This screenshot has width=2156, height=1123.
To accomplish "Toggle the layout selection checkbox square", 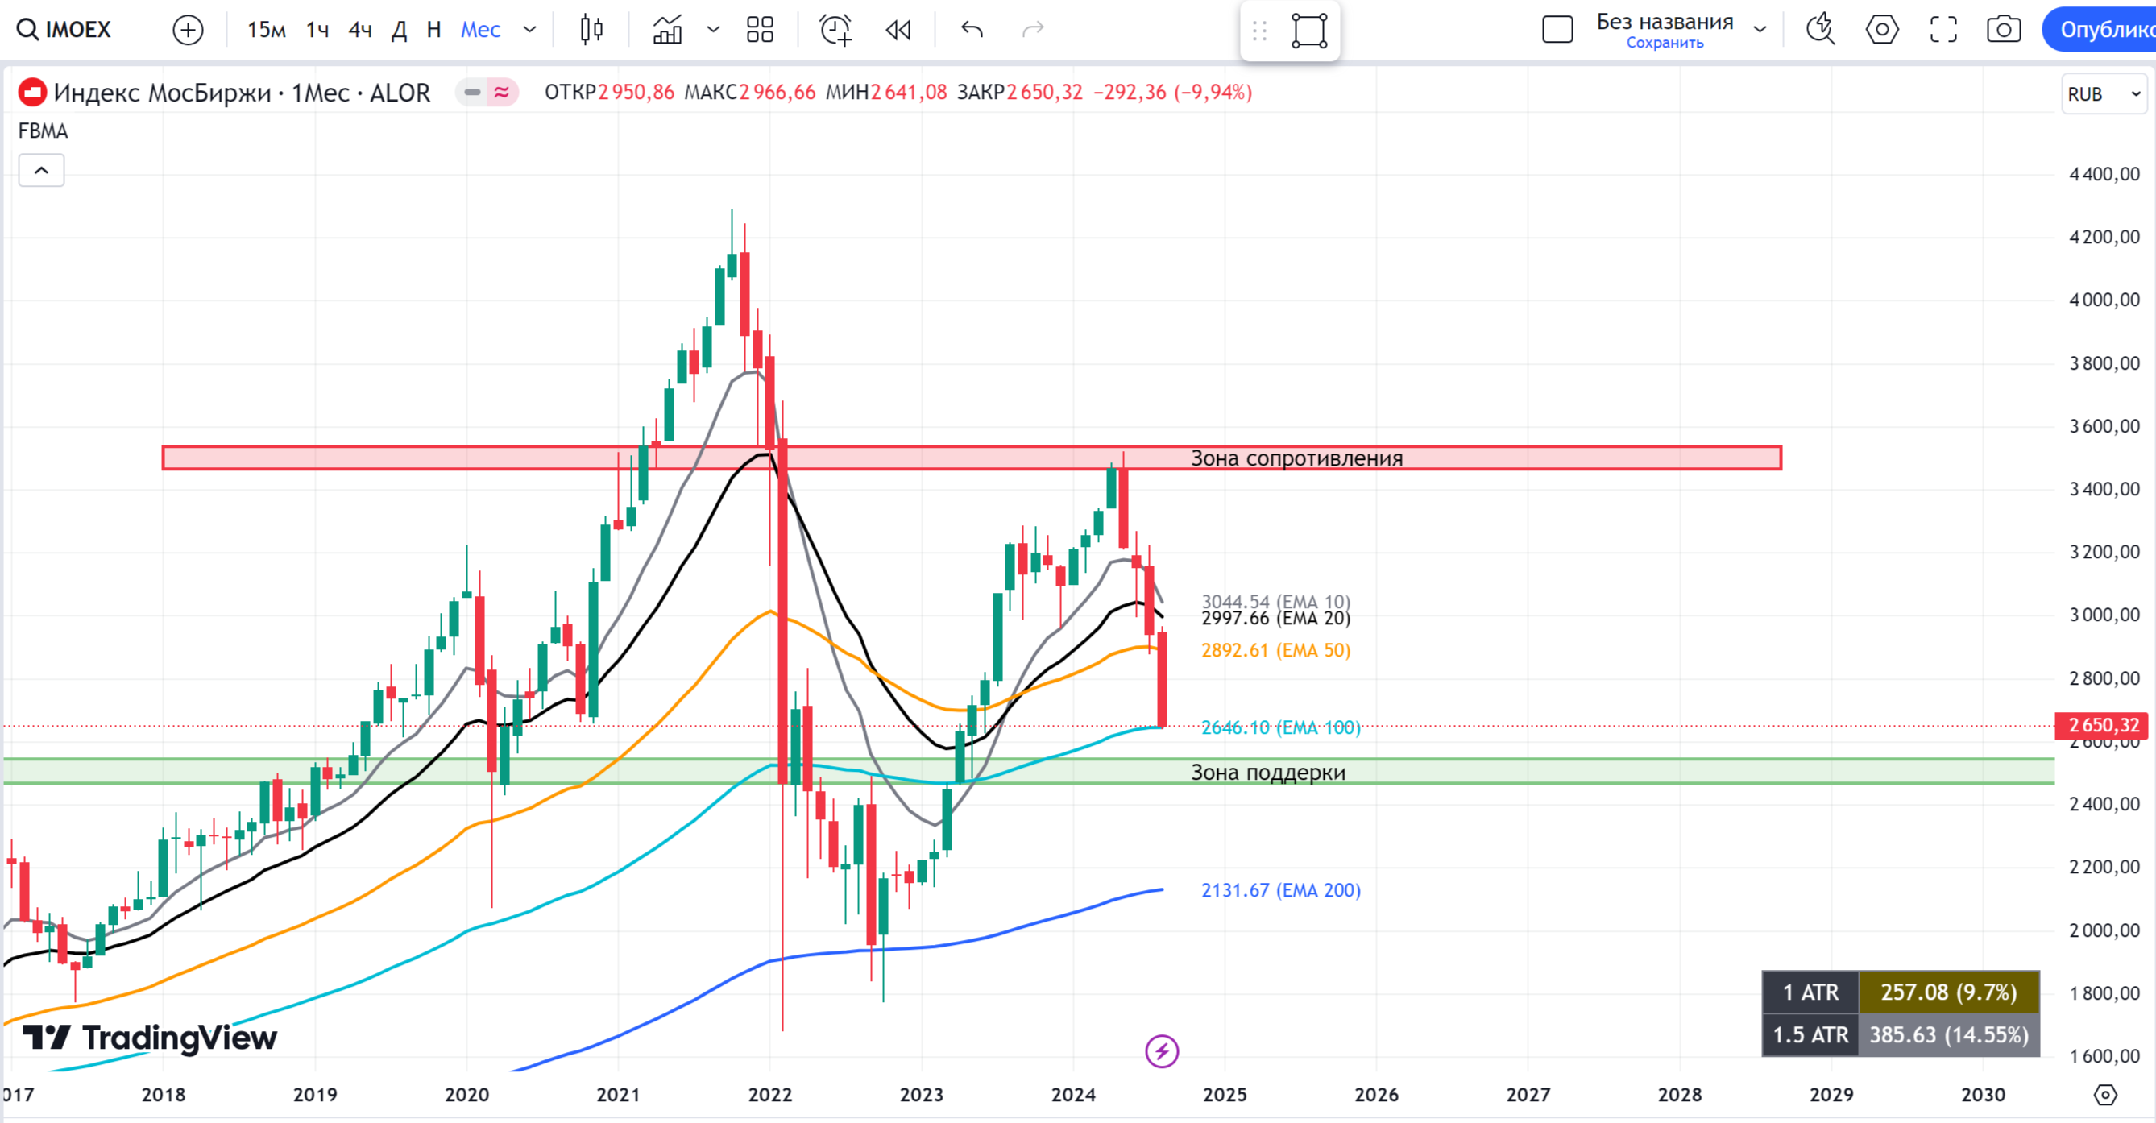I will (1557, 30).
